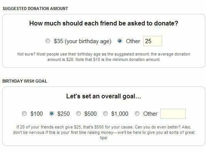Choose the $1,000 overall goal radio button
The image size is (206, 152).
pyautogui.click(x=106, y=113)
